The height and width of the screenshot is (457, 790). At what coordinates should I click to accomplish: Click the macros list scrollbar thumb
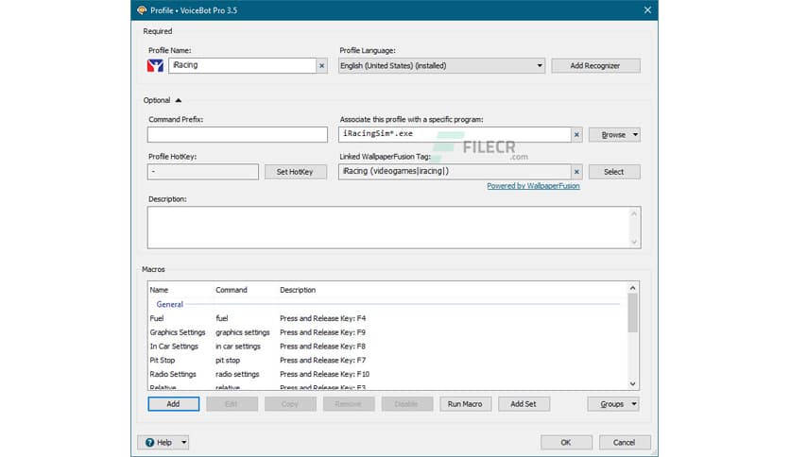click(x=633, y=313)
